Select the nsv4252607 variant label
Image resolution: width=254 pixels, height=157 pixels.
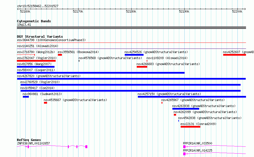(x=238, y=52)
